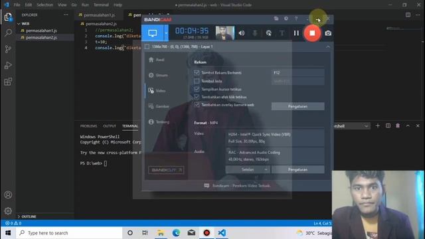Toggle Tambahkan overlay kamera web checkbox
The height and width of the screenshot is (239, 425).
pos(197,105)
